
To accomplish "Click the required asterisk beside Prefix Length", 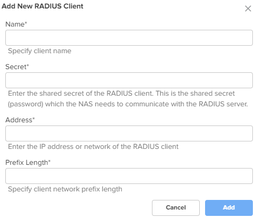I will (x=49, y=161).
